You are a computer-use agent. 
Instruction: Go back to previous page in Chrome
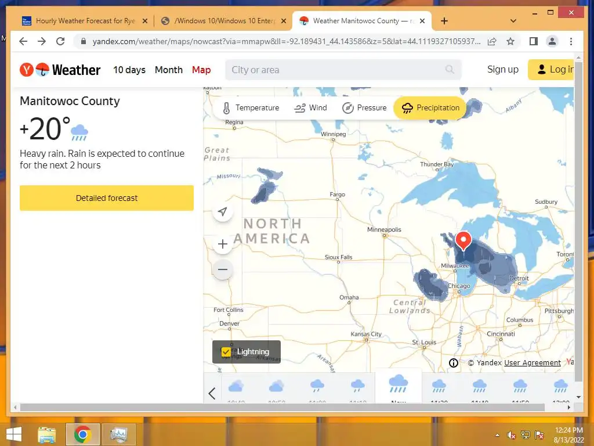coord(23,41)
